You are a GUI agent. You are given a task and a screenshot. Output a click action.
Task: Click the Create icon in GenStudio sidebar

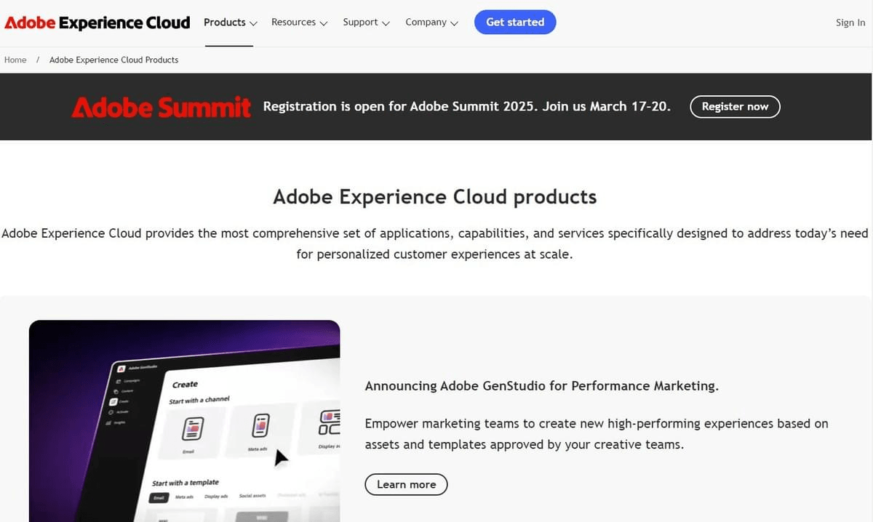coord(113,401)
